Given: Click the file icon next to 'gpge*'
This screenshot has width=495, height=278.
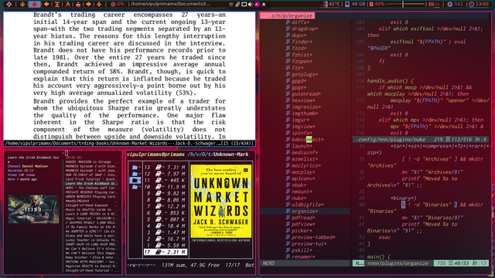Looking at the screenshot, I should pos(288,87).
